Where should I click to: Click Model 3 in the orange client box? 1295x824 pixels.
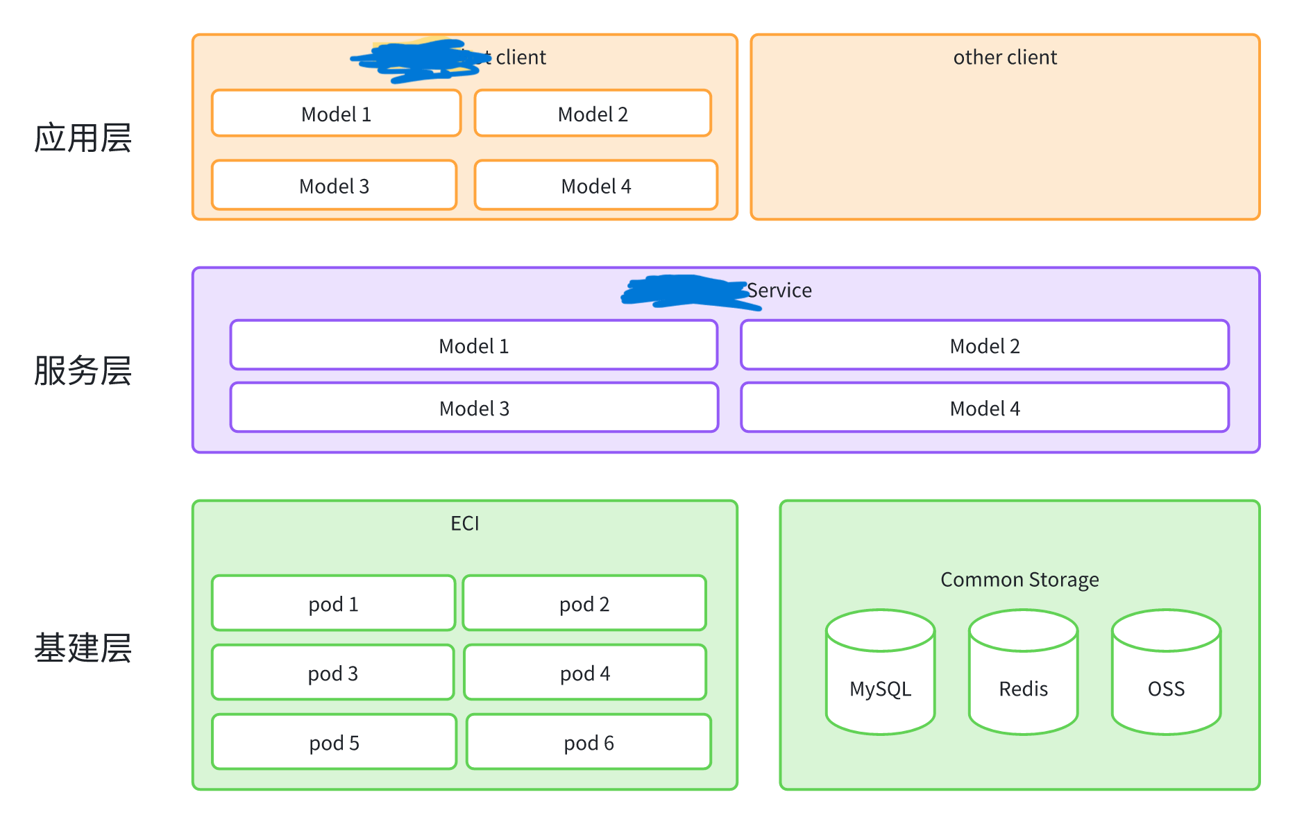335,185
